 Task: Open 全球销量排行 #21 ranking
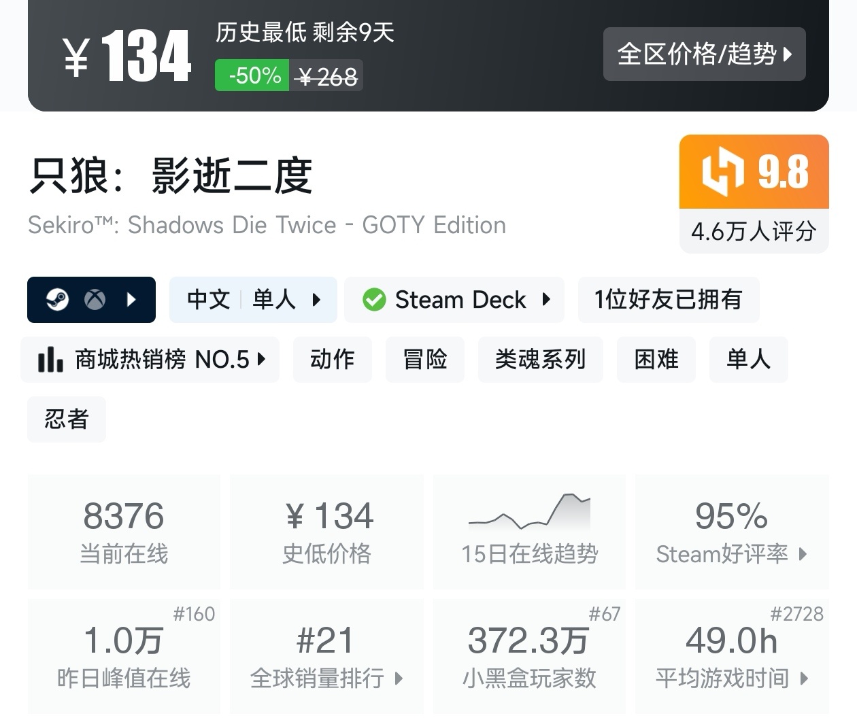pos(326,656)
